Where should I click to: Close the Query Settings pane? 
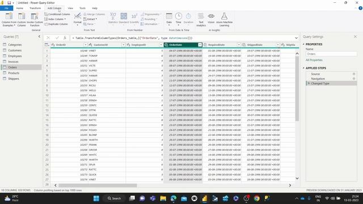[x=355, y=36]
